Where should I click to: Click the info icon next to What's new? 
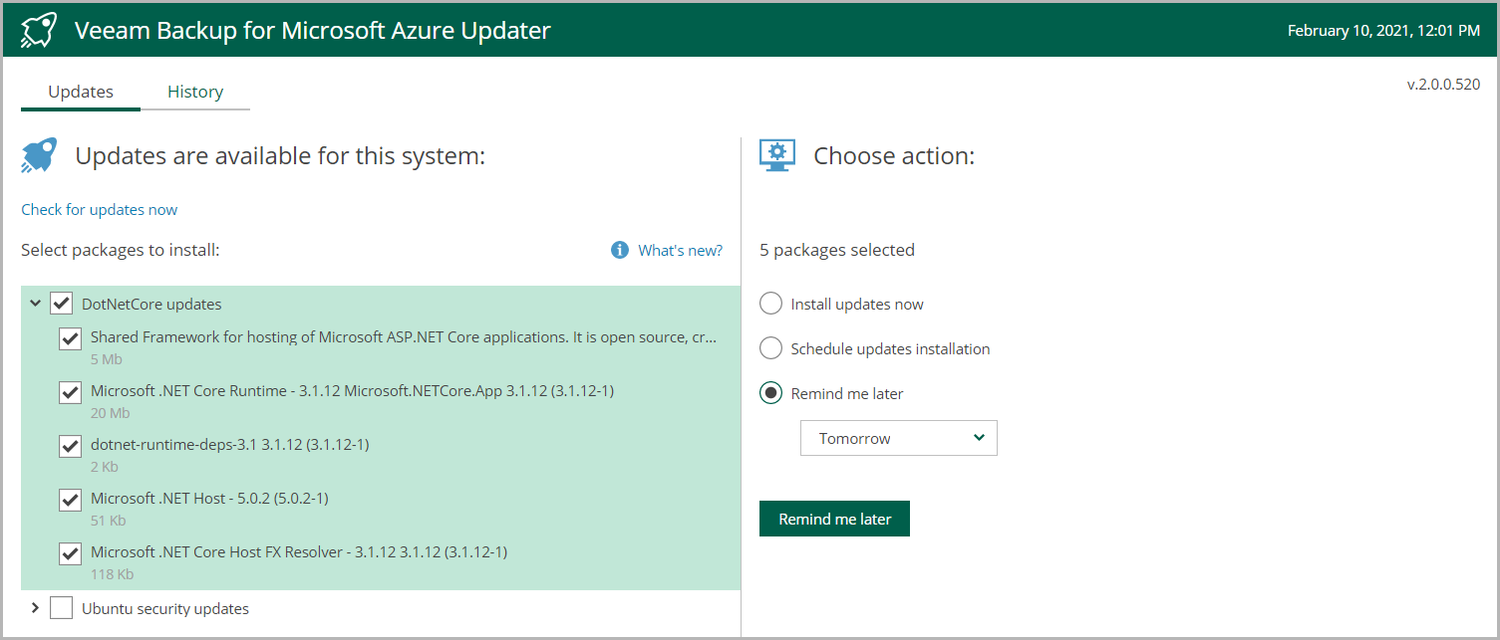click(620, 250)
